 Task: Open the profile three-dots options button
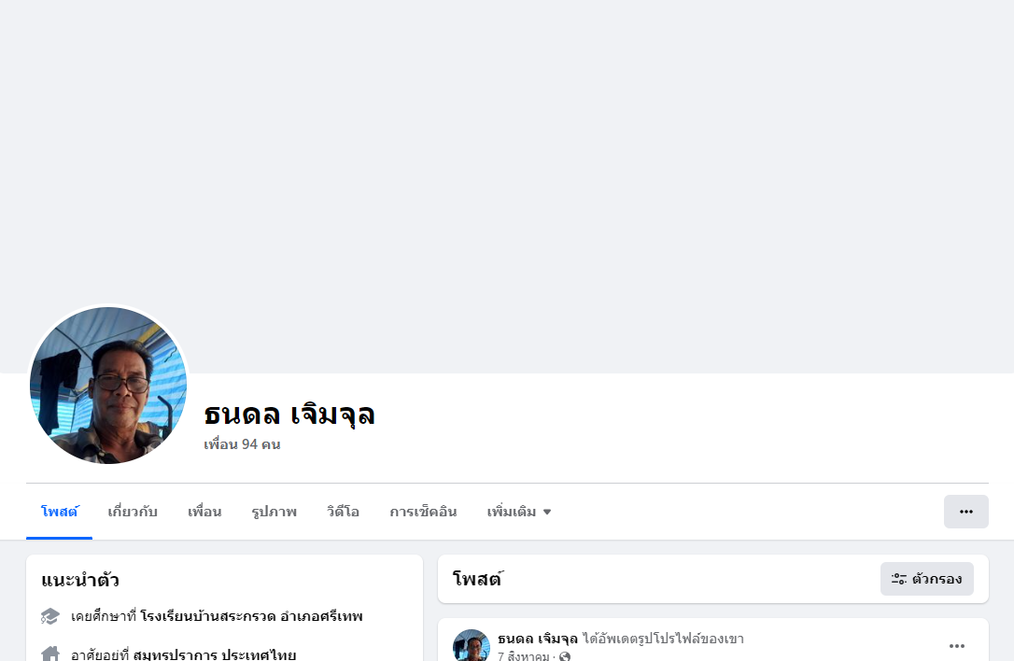[x=966, y=512]
